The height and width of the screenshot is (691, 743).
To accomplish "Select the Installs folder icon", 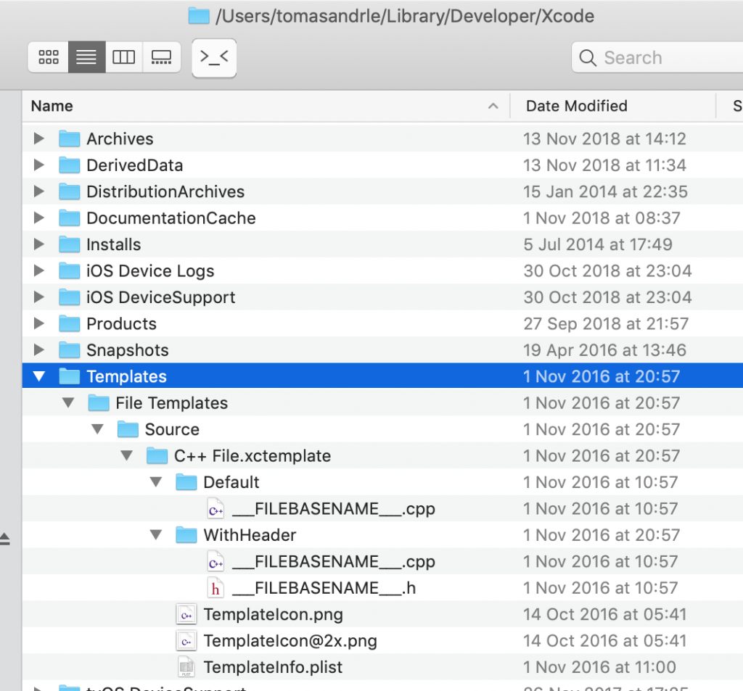I will [x=69, y=244].
